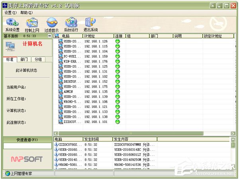Click the 退出系统 exit system icon

pos(90,24)
